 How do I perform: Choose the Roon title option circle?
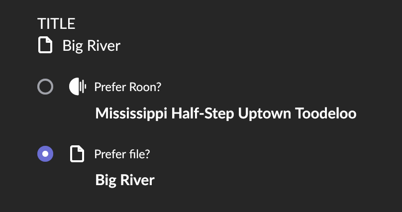tap(45, 87)
